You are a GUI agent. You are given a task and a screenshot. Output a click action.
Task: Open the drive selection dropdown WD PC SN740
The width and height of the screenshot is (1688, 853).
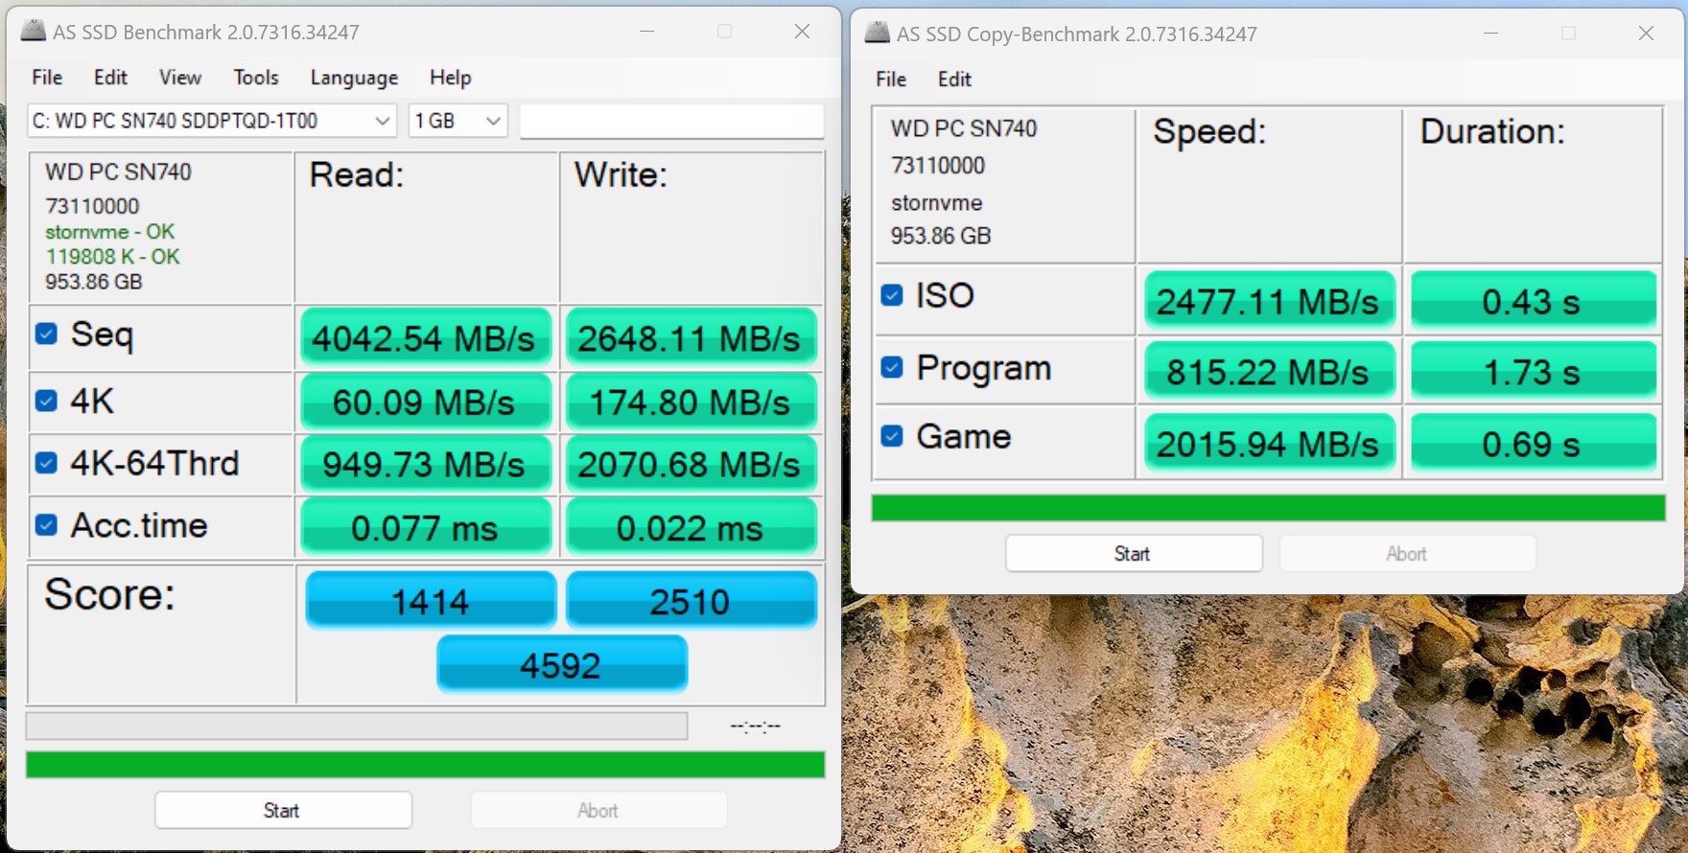[212, 121]
